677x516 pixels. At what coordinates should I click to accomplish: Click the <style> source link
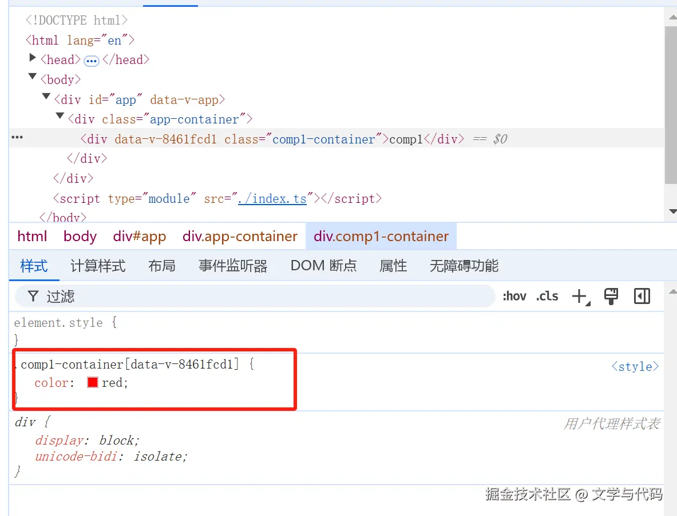tap(635, 366)
